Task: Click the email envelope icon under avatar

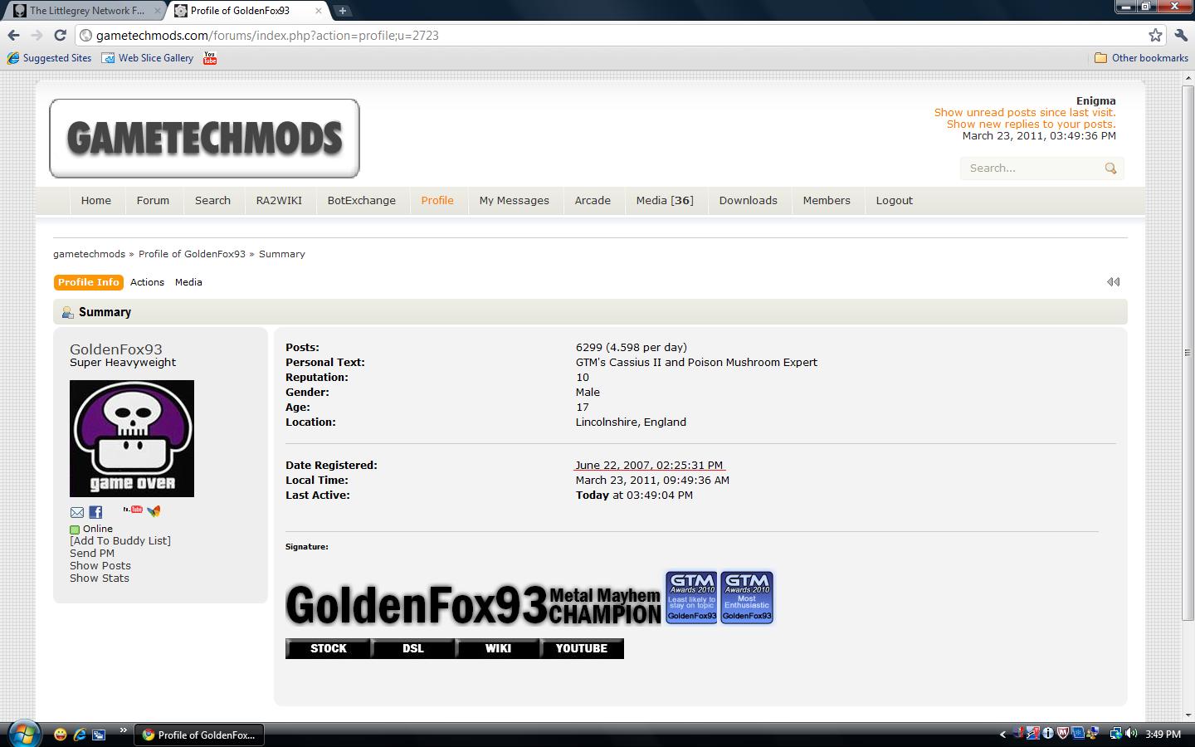Action: [x=77, y=512]
